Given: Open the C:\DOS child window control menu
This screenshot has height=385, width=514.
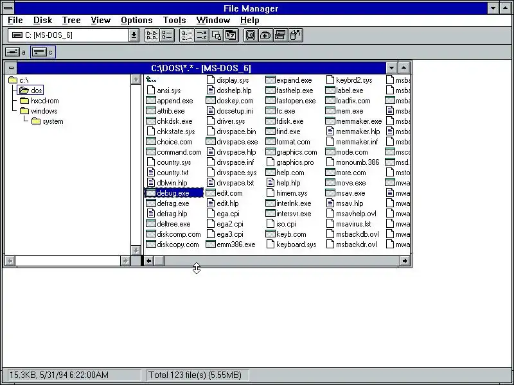Looking at the screenshot, I should coord(11,68).
